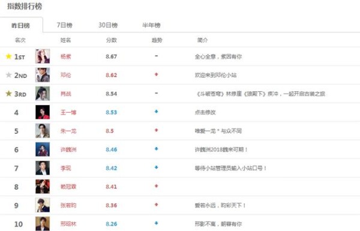Click the up trend arrow for 张若昀
Viewport: 360px width, 231px height.
157,205
